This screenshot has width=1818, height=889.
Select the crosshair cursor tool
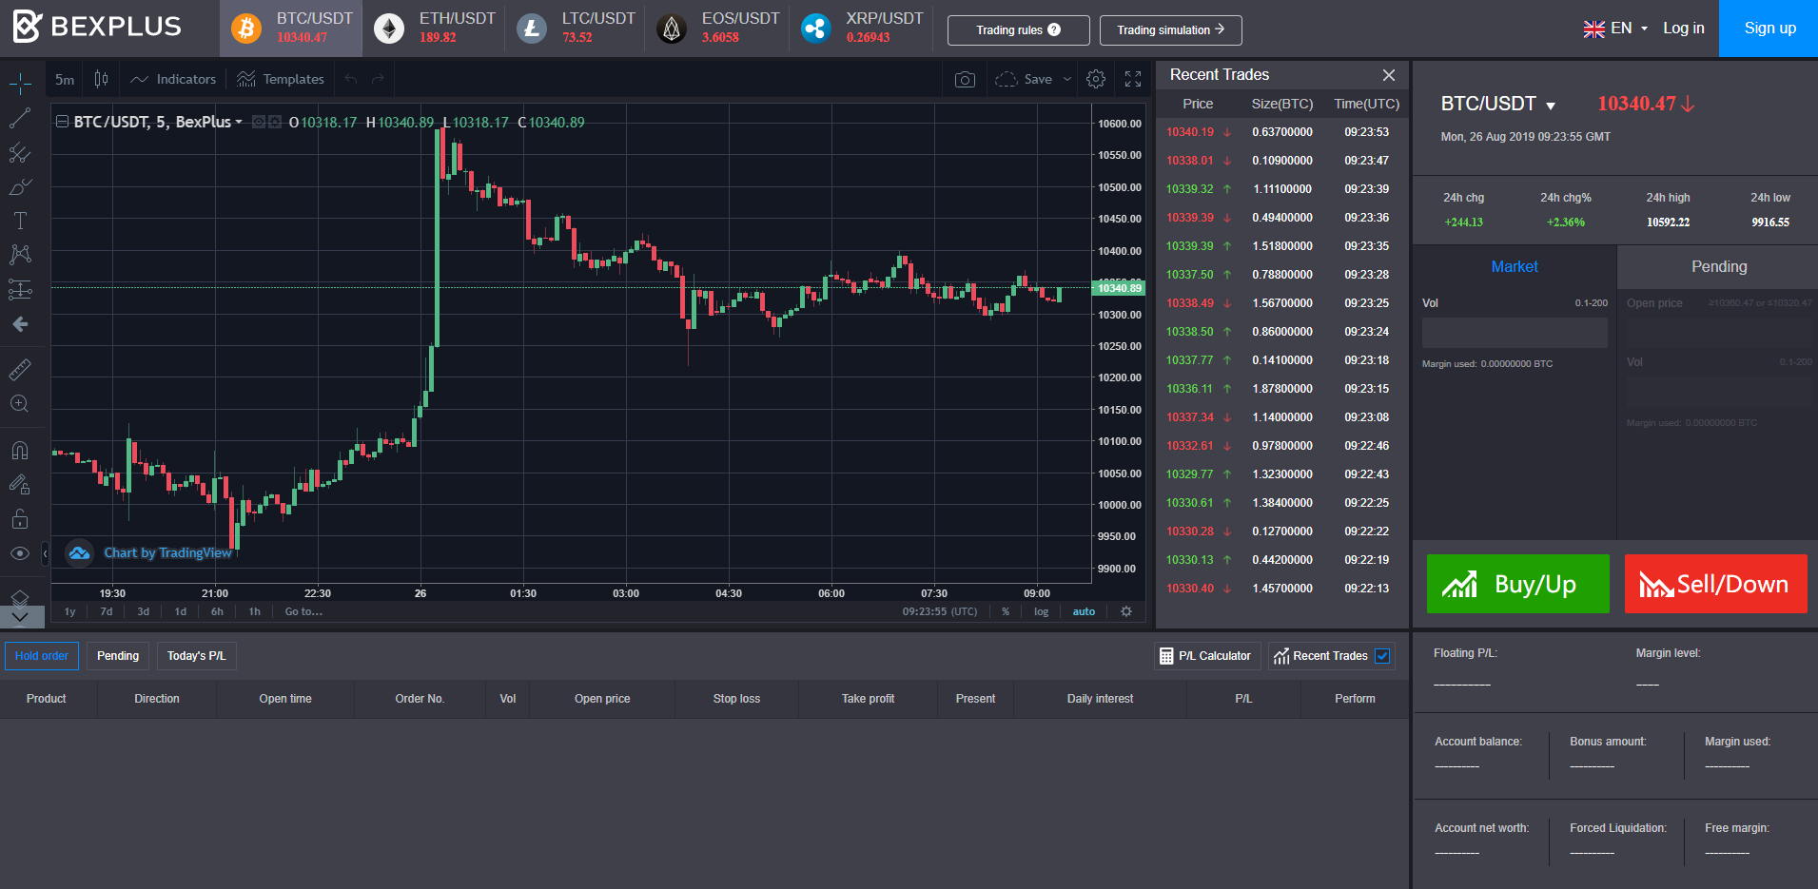tap(20, 84)
